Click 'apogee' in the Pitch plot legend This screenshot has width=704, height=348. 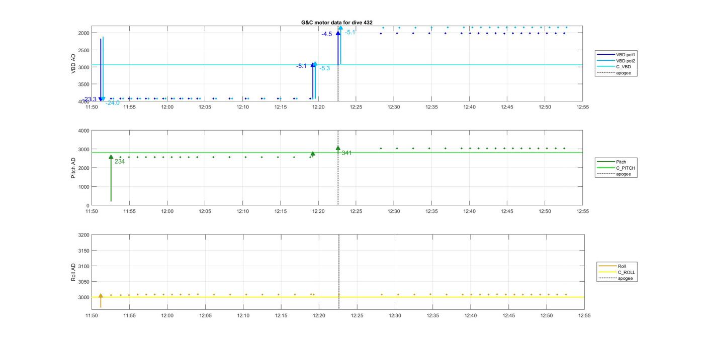614,174
